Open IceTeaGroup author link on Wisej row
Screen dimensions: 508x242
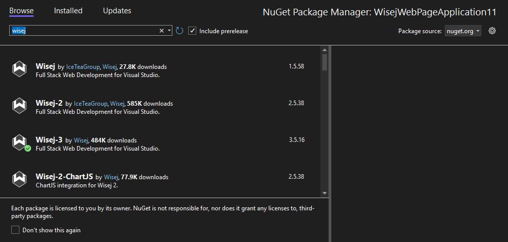[83, 67]
